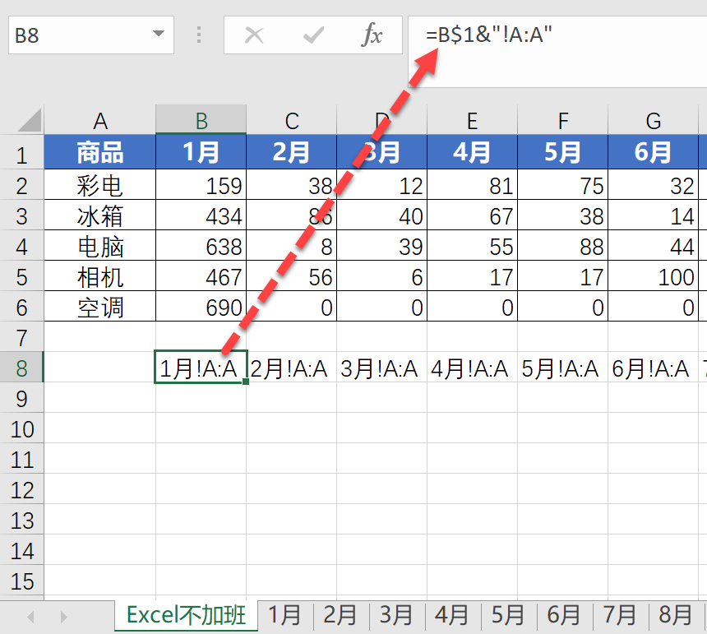Click the cell with value 100
The image size is (707, 634).
click(653, 276)
